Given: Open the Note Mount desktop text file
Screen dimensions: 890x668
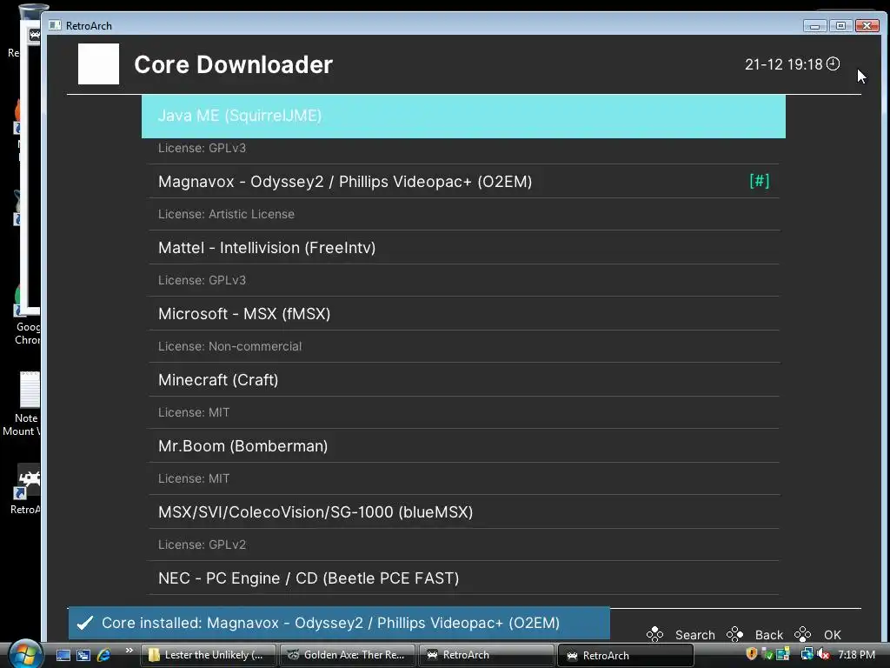Looking at the screenshot, I should [x=23, y=404].
